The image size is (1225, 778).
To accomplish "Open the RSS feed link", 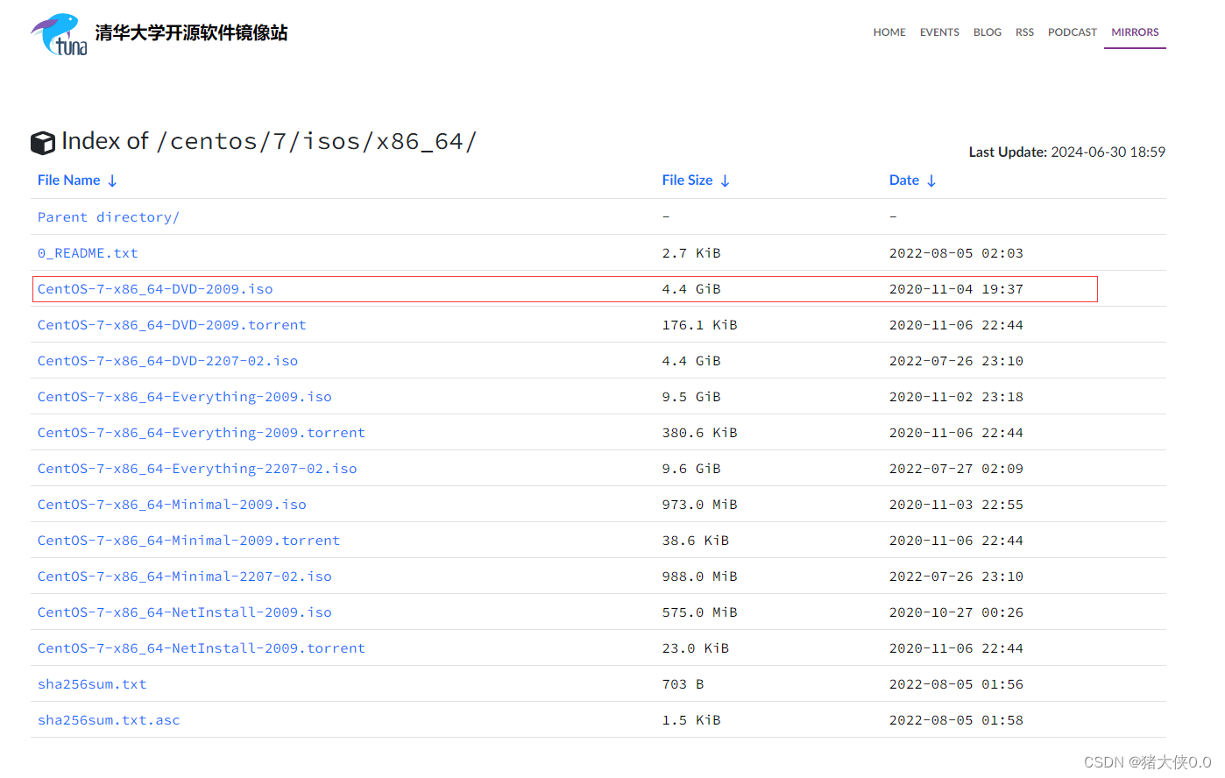I will [1024, 32].
